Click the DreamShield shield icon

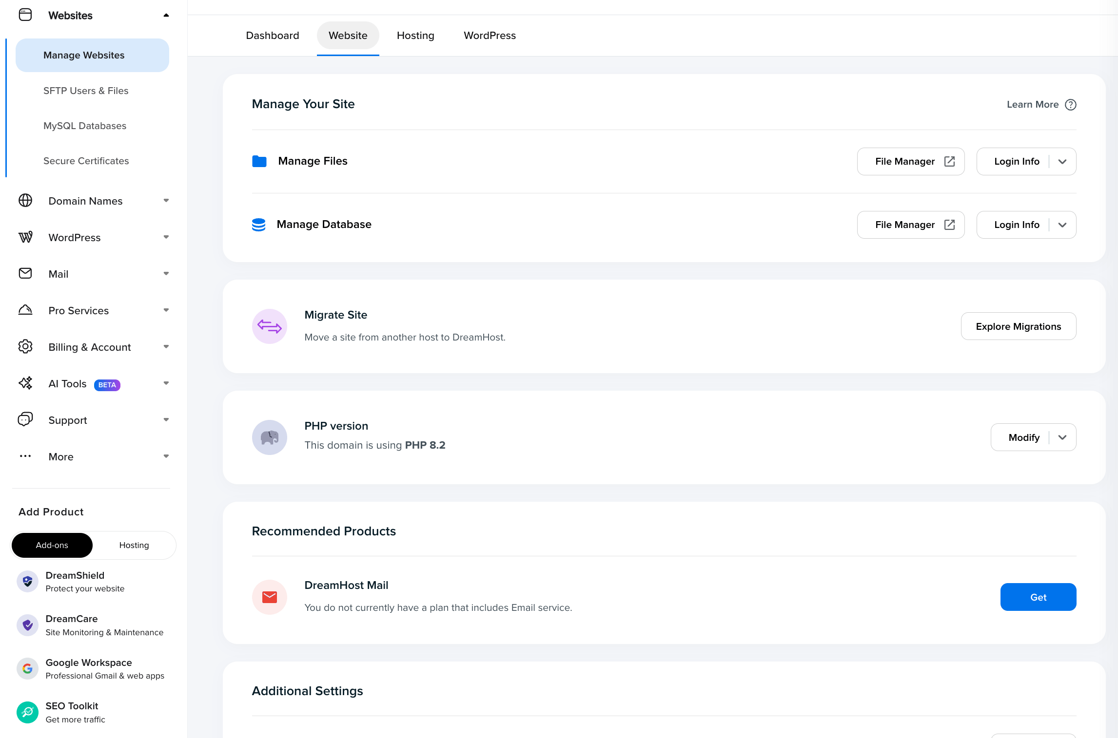(27, 581)
